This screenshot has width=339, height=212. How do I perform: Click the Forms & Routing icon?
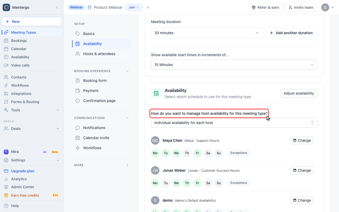6,102
